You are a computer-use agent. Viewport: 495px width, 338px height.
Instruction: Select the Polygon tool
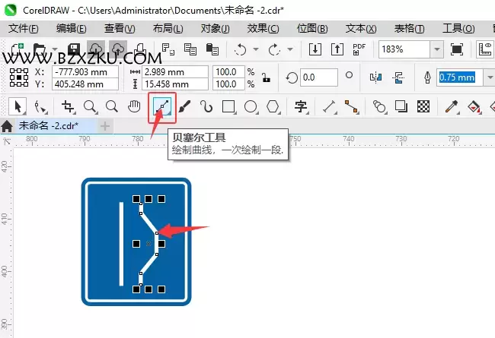pos(273,106)
